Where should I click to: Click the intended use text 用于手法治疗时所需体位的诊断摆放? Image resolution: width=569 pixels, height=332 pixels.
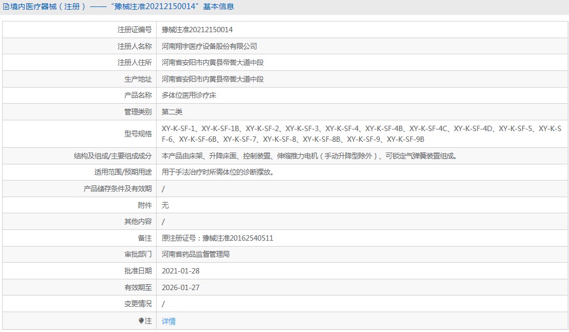click(x=217, y=172)
